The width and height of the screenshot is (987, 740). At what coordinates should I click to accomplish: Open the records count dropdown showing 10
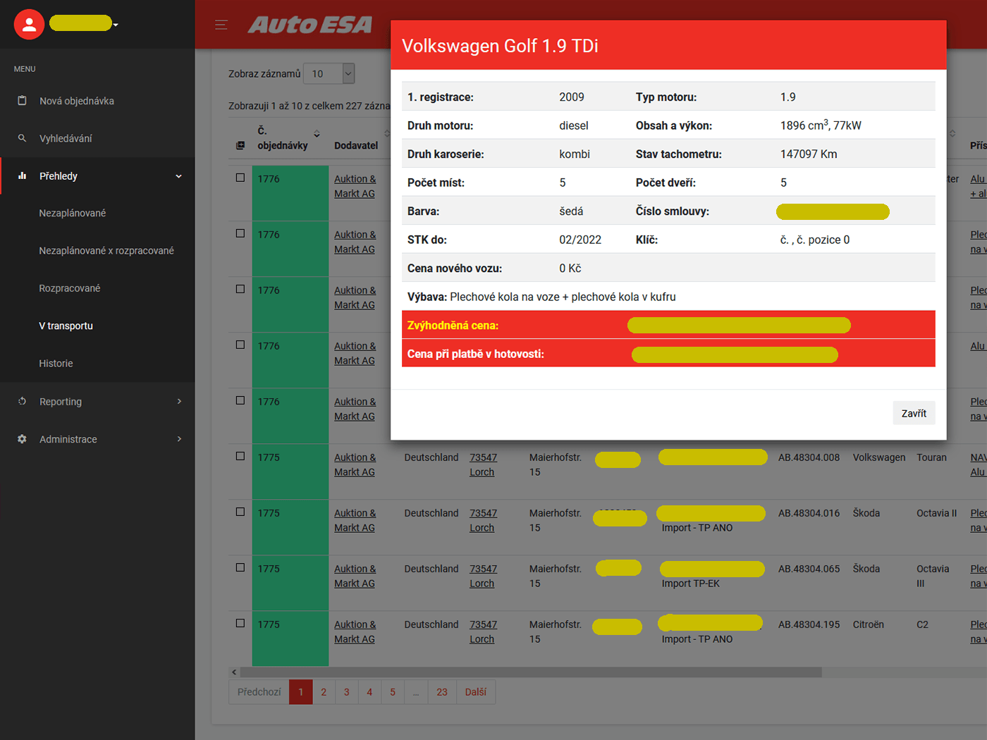329,73
